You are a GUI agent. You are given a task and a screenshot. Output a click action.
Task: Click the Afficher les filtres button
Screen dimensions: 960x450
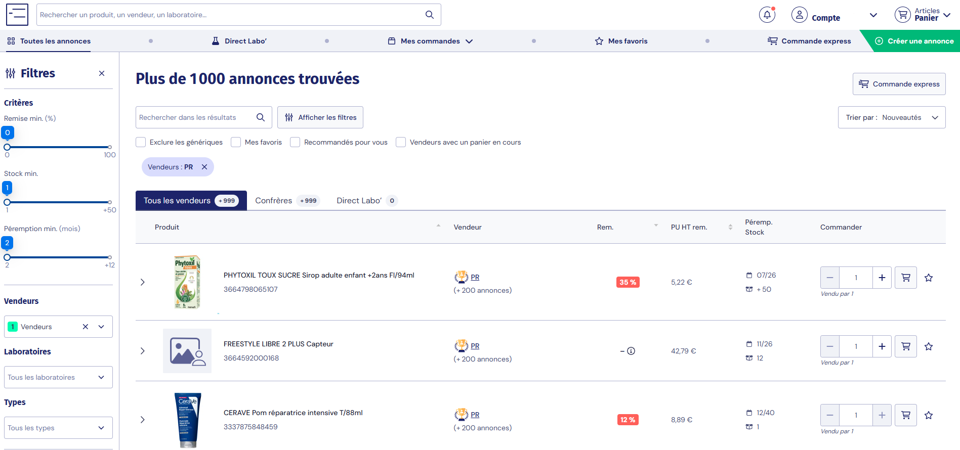[320, 117]
